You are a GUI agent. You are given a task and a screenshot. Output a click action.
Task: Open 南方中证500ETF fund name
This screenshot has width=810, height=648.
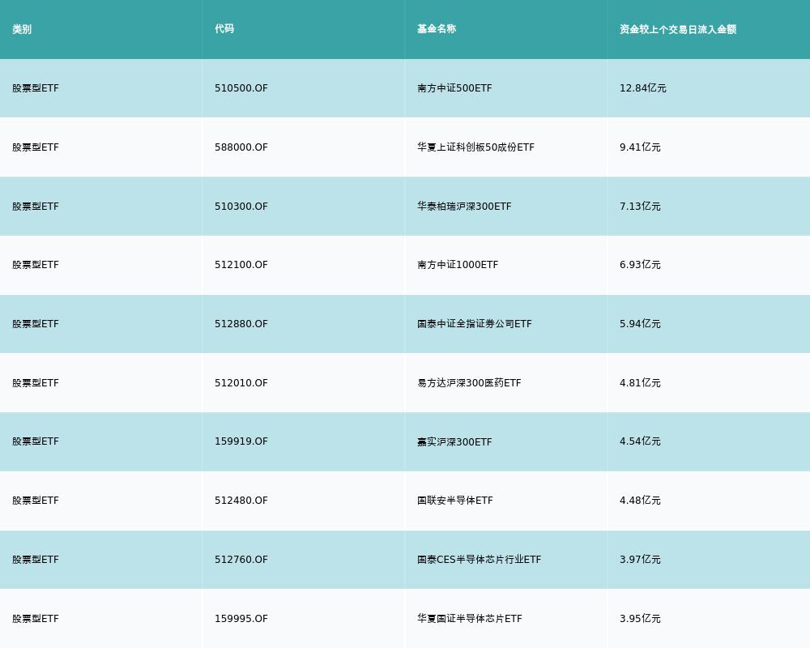[x=454, y=88]
